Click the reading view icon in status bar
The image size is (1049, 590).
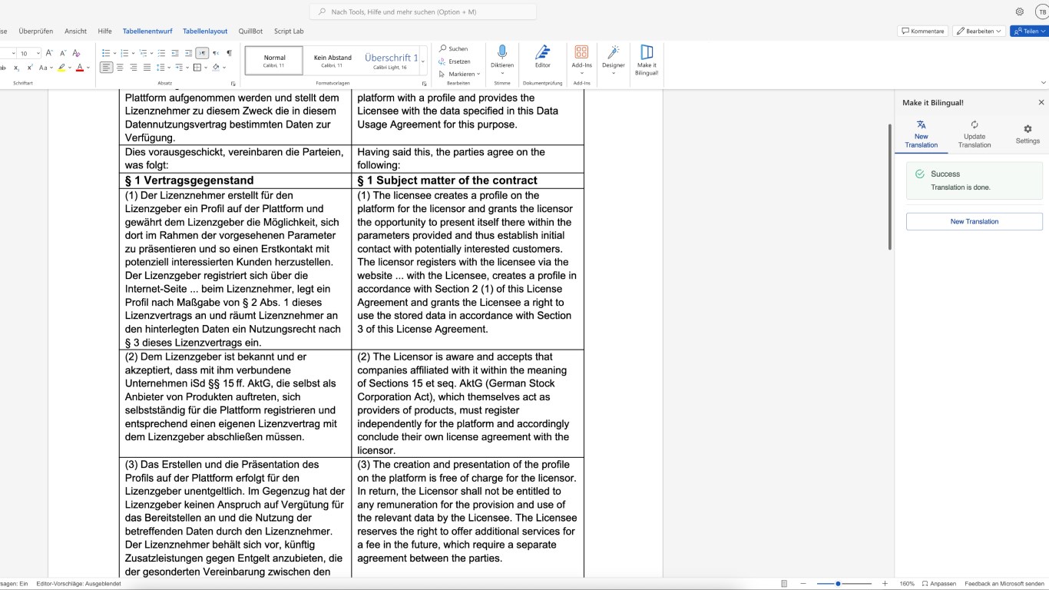click(784, 584)
